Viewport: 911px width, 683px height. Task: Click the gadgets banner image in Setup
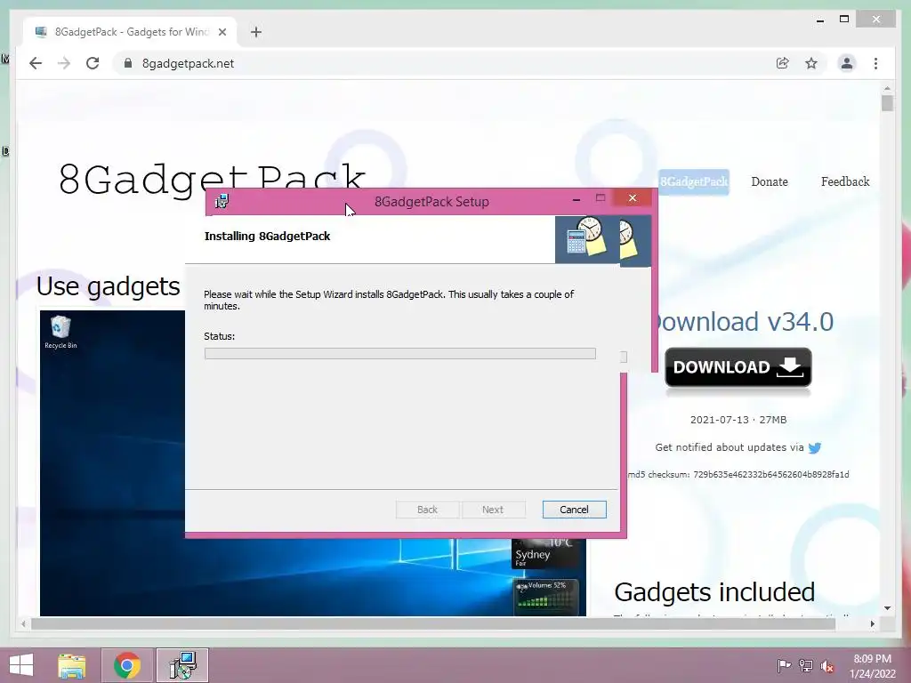[587, 240]
